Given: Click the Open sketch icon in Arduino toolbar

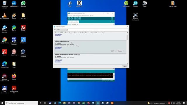Looking at the screenshot, I should pos(77,18).
